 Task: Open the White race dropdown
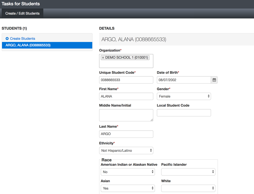(188, 188)
